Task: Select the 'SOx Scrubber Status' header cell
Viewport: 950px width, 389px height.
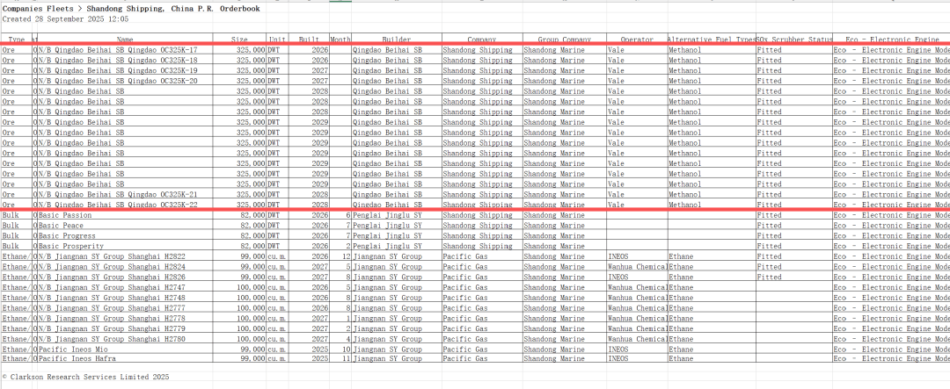Action: [x=793, y=40]
